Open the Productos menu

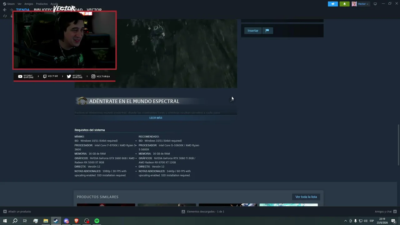click(x=42, y=4)
